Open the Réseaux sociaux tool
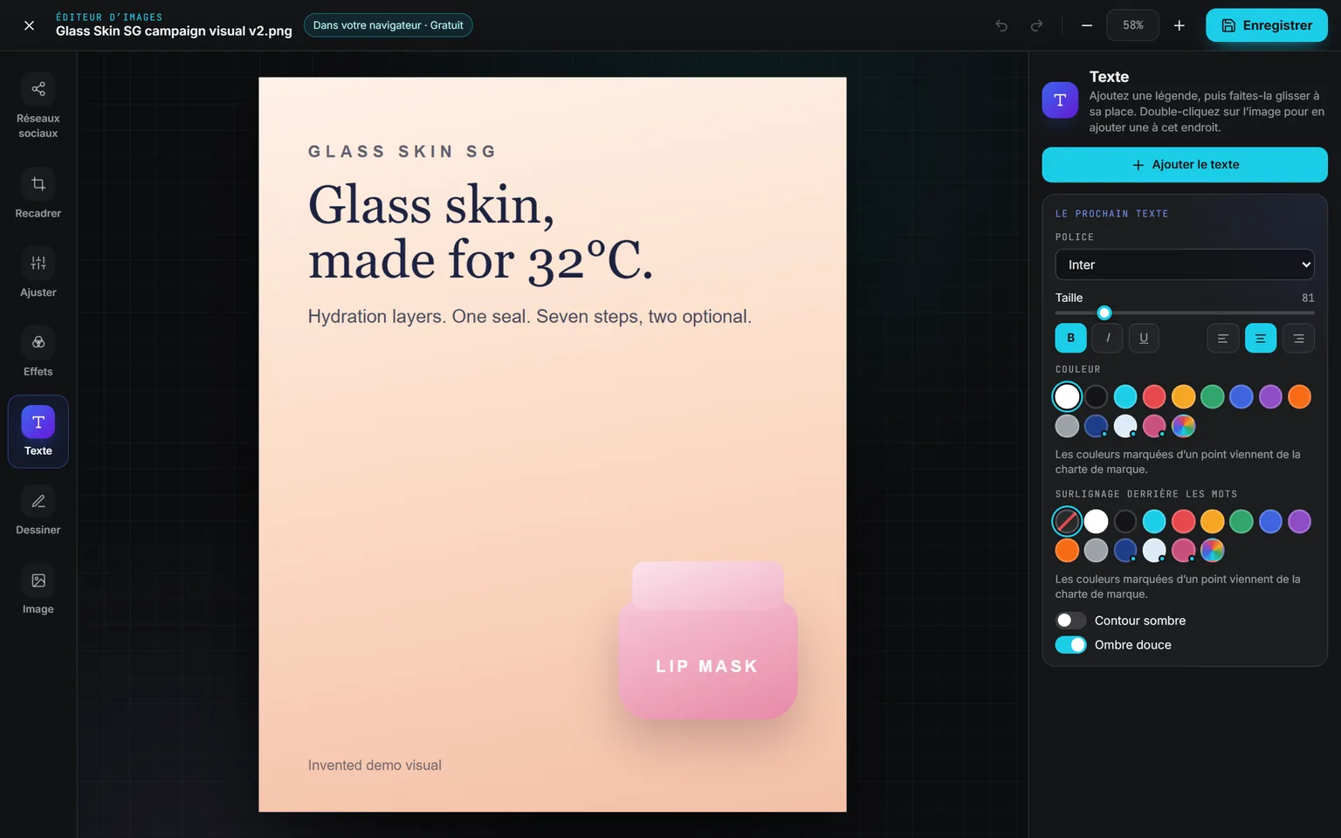This screenshot has height=838, width=1341. click(x=38, y=106)
